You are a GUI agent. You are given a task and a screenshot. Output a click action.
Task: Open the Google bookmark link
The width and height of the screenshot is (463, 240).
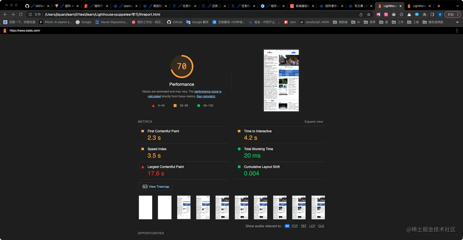(x=84, y=22)
